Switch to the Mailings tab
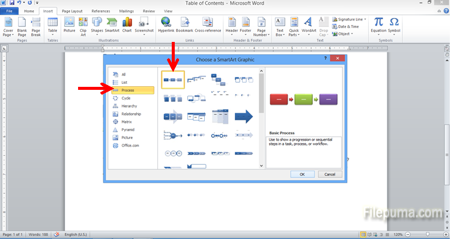 126,11
